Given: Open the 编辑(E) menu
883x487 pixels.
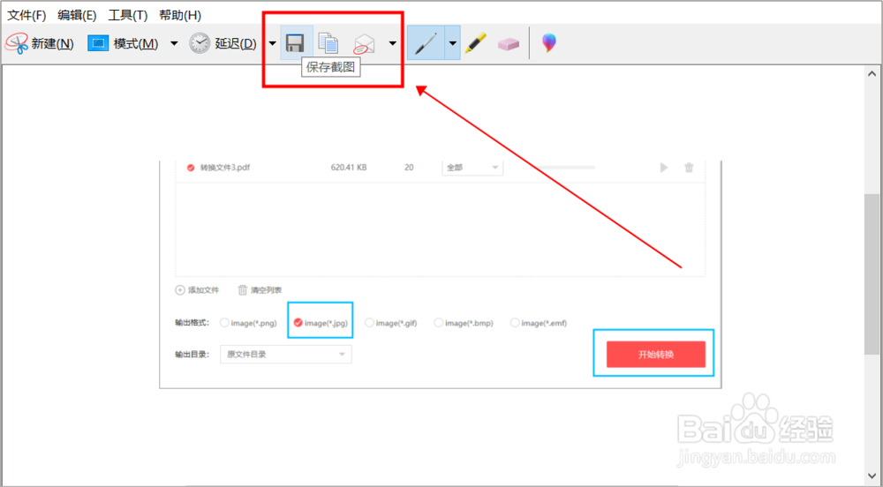Looking at the screenshot, I should (x=77, y=15).
